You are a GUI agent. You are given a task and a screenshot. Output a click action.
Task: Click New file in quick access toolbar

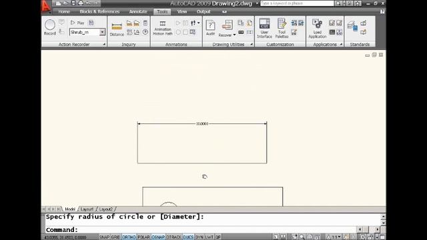[x=58, y=3]
